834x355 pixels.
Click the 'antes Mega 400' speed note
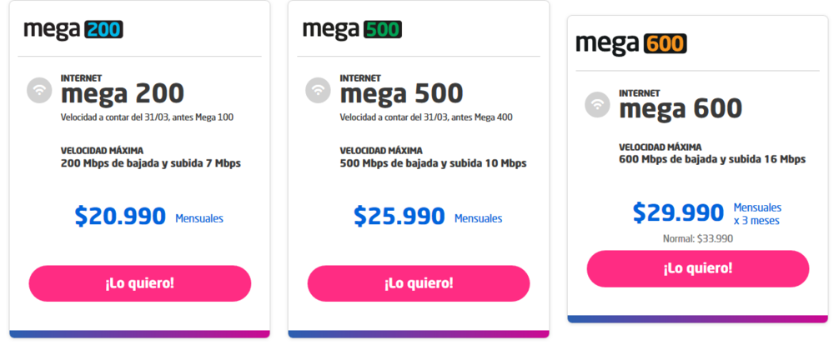point(426,117)
